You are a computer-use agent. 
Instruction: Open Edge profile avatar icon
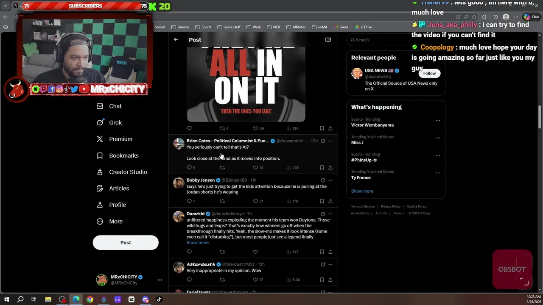point(506,17)
